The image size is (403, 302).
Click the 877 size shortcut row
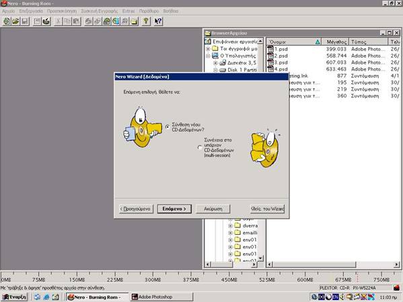pyautogui.click(x=344, y=76)
